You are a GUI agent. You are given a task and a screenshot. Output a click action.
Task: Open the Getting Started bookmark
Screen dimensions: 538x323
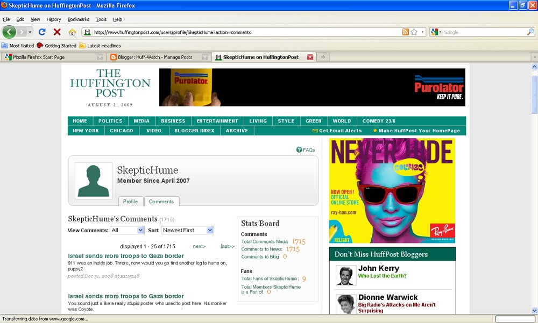click(56, 46)
